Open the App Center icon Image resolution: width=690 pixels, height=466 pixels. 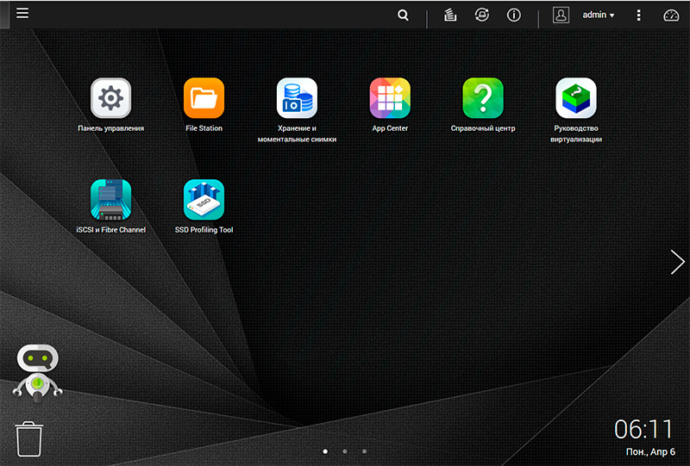[x=390, y=98]
